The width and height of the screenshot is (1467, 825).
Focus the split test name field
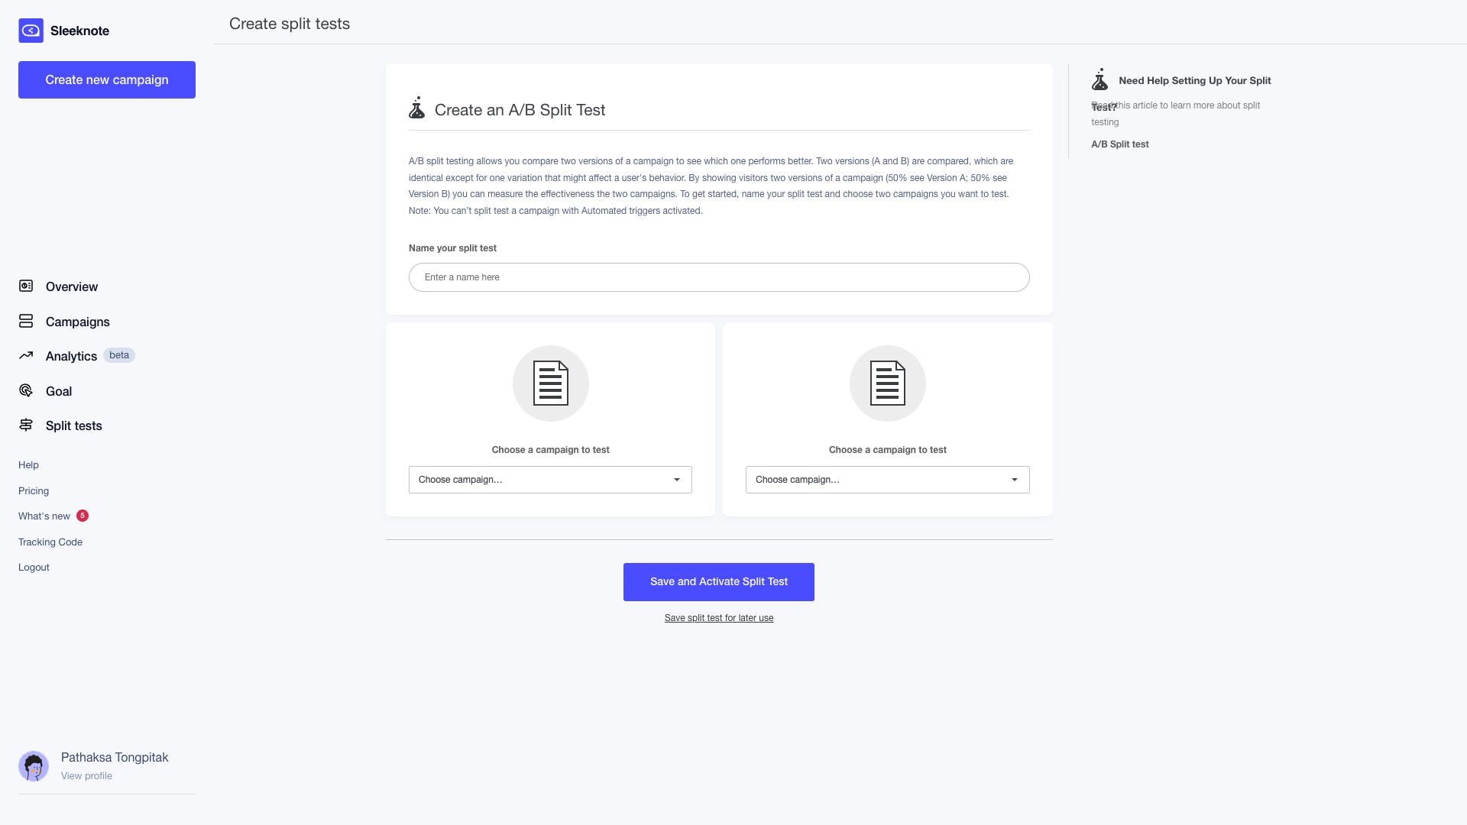tap(718, 277)
